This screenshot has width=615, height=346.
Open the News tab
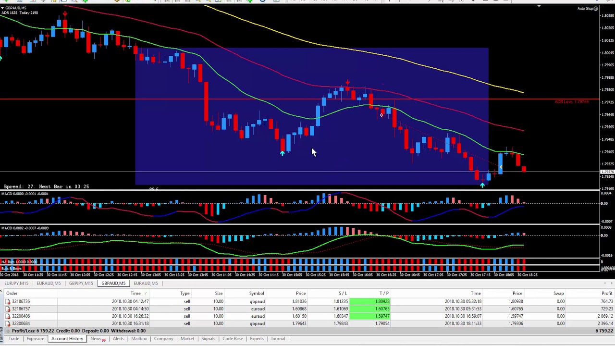(98, 339)
